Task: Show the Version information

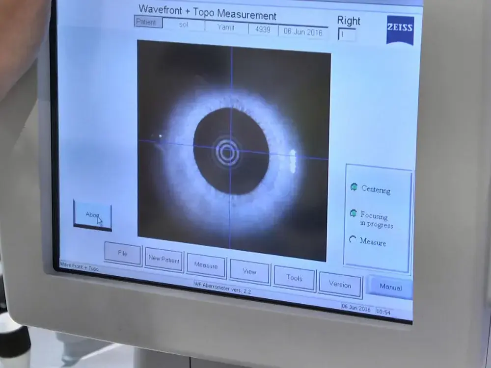Action: [x=340, y=285]
